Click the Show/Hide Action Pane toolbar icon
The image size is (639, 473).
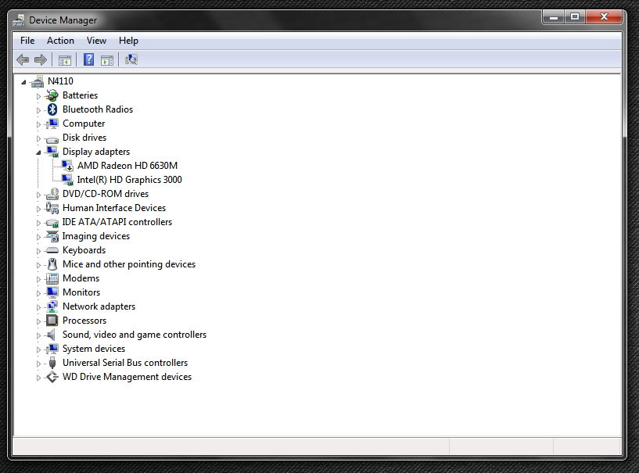click(107, 60)
